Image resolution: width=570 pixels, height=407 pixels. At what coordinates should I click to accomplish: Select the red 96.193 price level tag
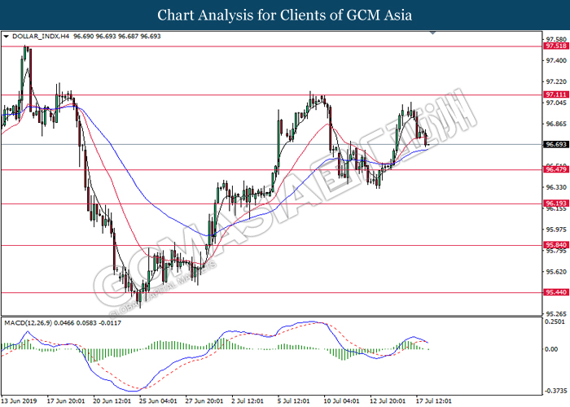[x=555, y=203]
